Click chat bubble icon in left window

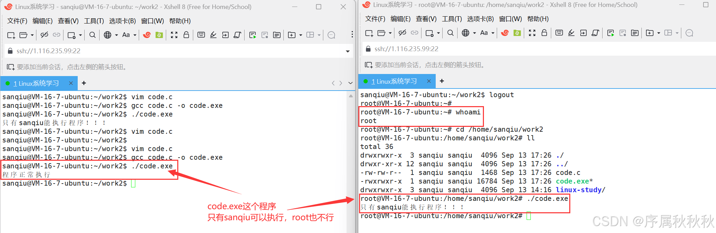tap(332, 35)
